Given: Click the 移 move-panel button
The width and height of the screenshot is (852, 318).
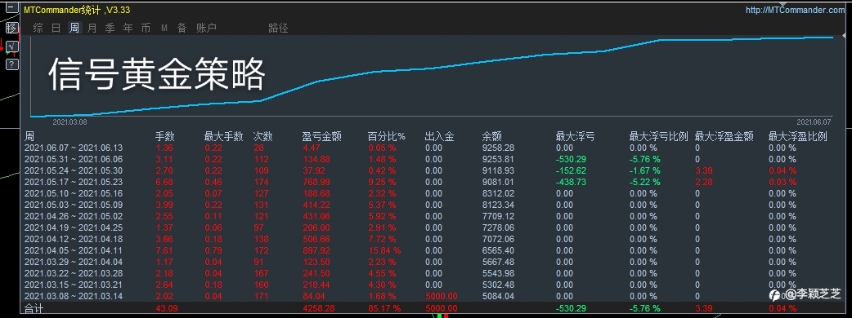Looking at the screenshot, I should (x=12, y=29).
